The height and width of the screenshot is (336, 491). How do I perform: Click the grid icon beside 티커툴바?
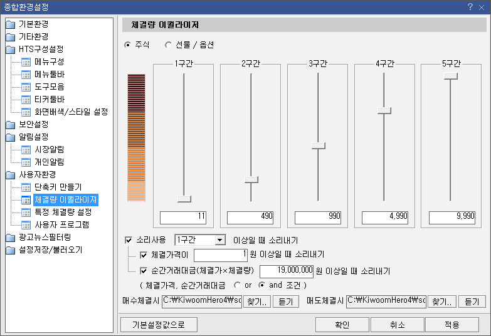pyautogui.click(x=26, y=100)
